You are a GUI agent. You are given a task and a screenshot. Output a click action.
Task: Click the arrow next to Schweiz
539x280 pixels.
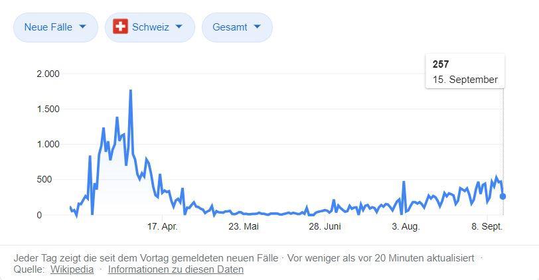pyautogui.click(x=179, y=27)
